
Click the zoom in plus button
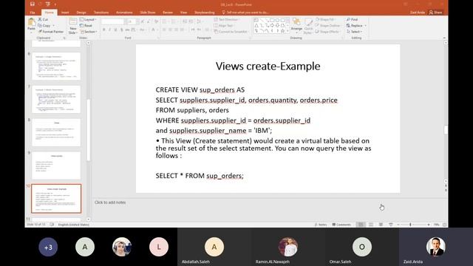point(429,225)
